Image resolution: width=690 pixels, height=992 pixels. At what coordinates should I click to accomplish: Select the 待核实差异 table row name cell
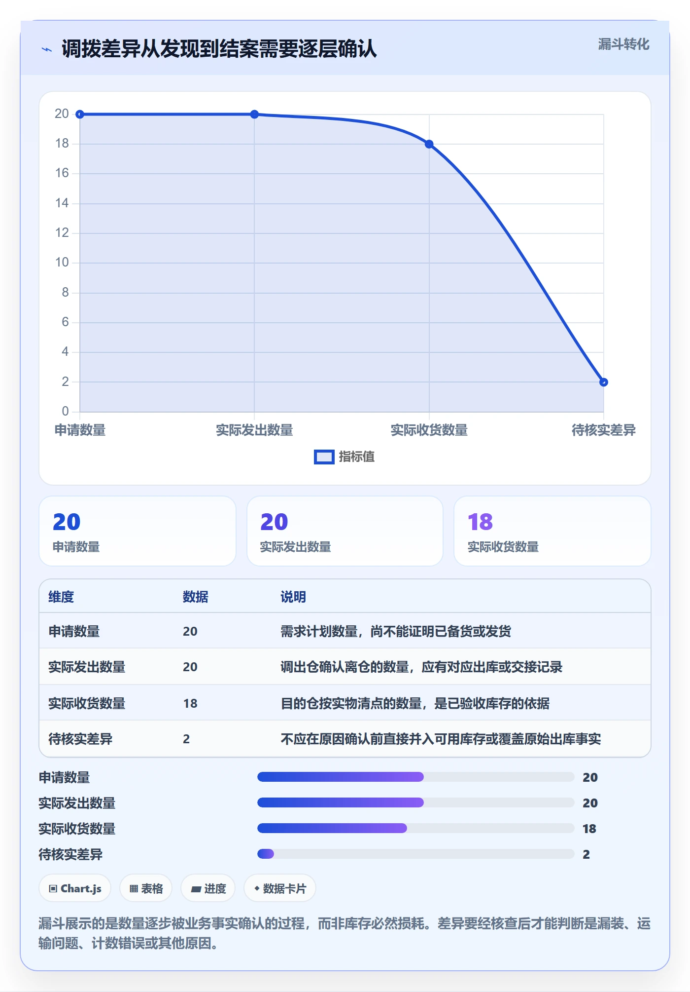(x=80, y=739)
